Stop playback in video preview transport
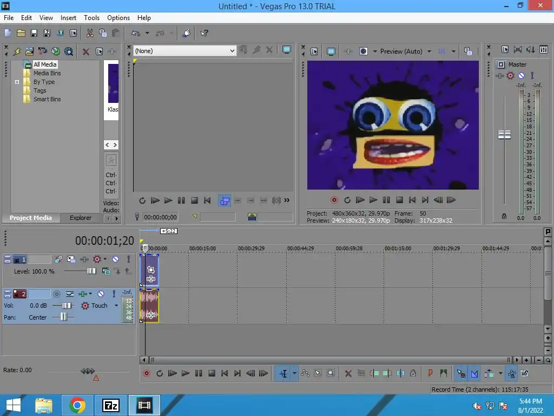554x416 pixels. click(400, 200)
